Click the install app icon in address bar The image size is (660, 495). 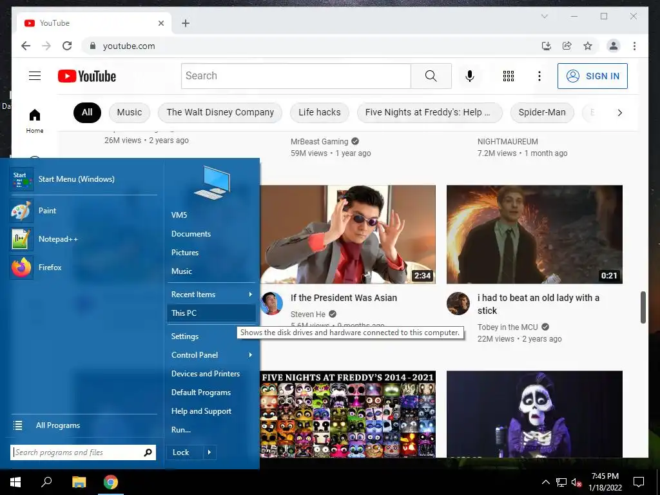547,46
